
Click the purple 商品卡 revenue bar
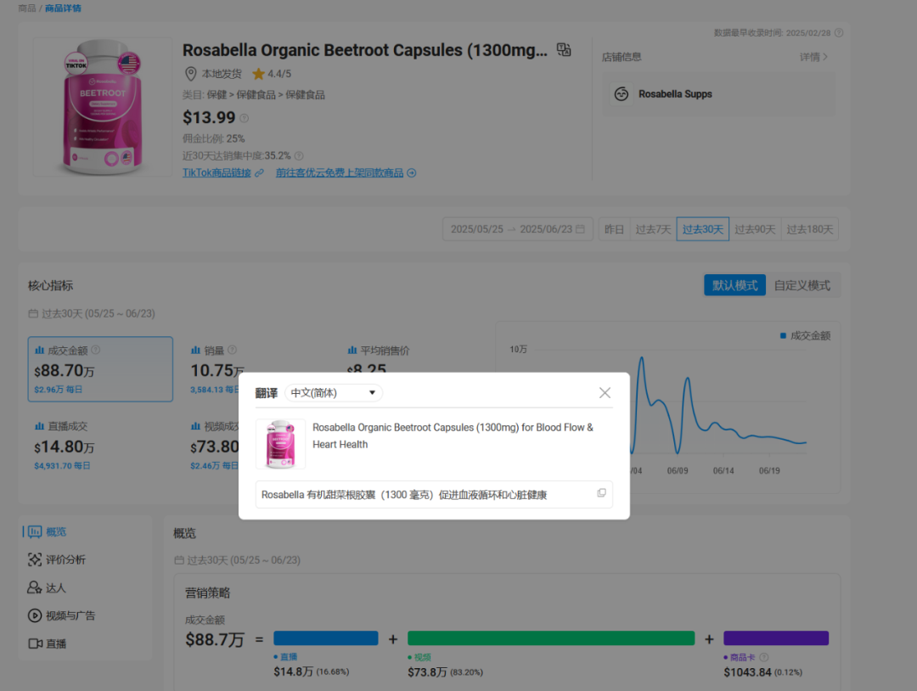[x=776, y=638]
